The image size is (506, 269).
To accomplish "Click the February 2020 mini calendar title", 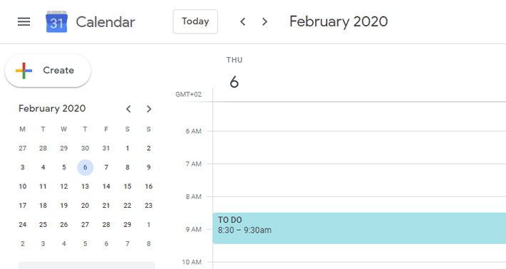I will point(52,109).
